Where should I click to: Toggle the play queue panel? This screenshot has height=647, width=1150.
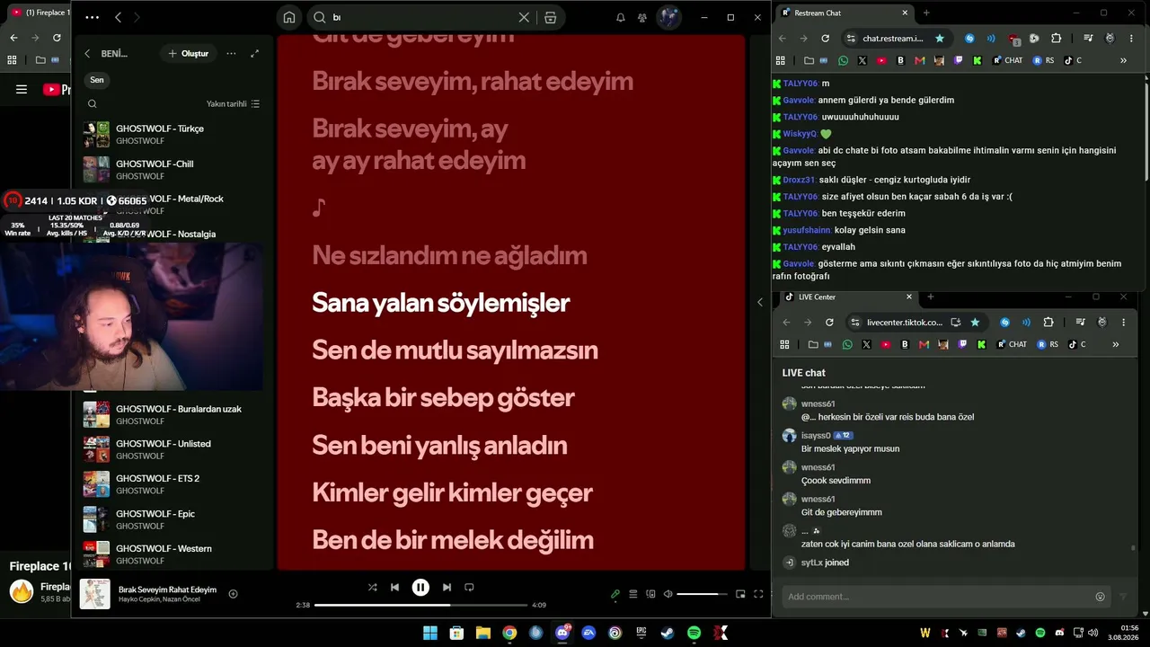pos(633,594)
